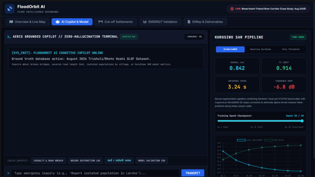Viewport: 315px width, 177px height.
Task: Click the [QUICK_QUERIES] label
Action: coord(18,161)
